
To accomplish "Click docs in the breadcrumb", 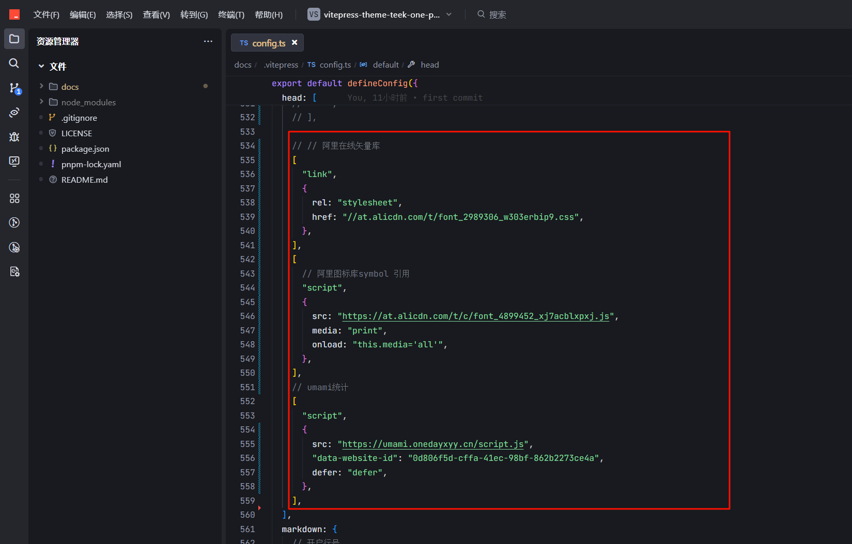I will [x=243, y=65].
